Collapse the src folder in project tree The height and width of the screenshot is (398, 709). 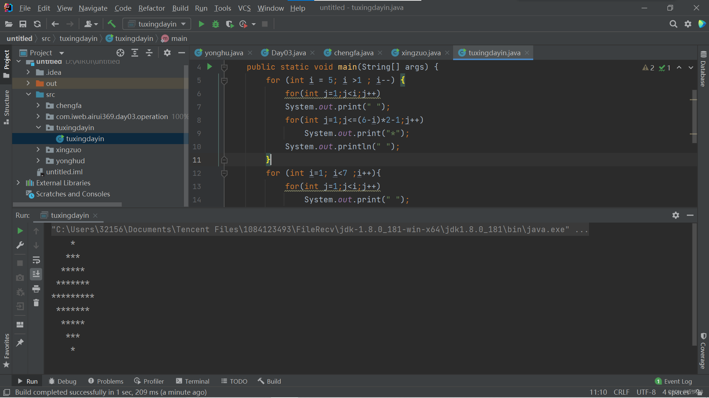coord(28,95)
